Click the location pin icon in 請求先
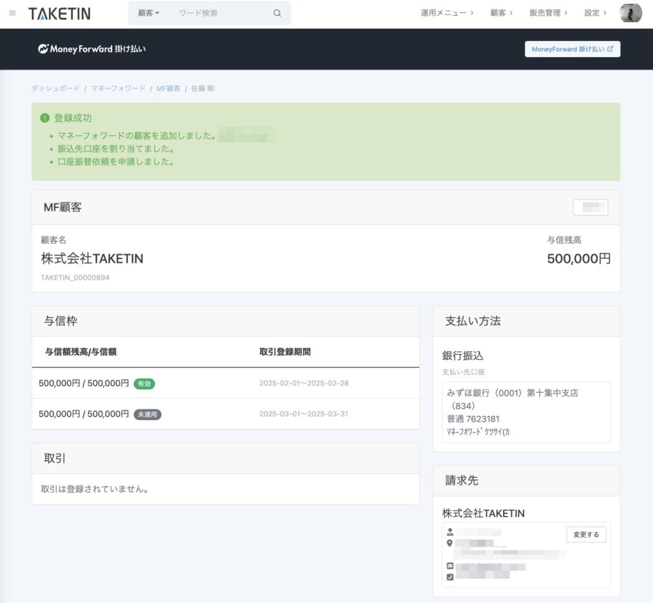Screen dimensions: 653x603 tap(449, 543)
